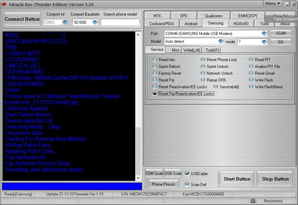Click the Key:MICBX17S00004009 status entry
The width and height of the screenshot is (298, 205).
(203, 194)
